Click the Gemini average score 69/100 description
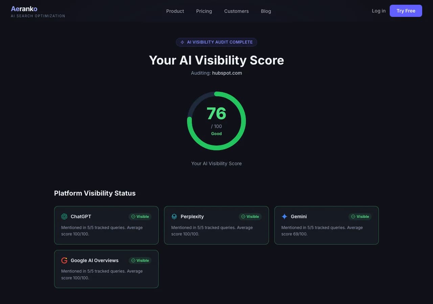The image size is (433, 304). 322,231
